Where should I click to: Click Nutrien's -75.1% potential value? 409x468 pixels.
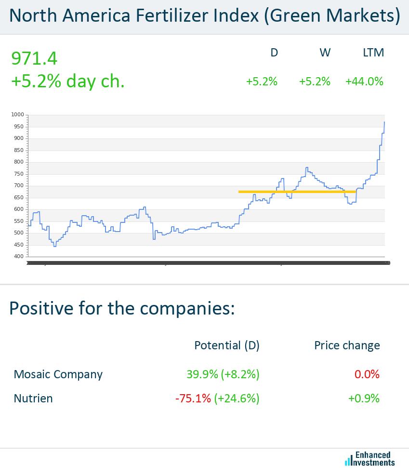click(x=193, y=399)
